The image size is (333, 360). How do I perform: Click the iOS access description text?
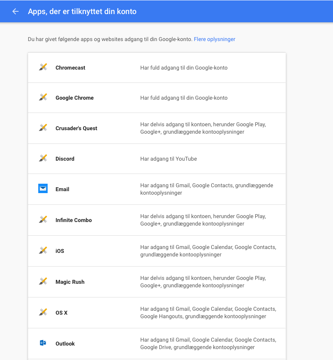tap(208, 251)
